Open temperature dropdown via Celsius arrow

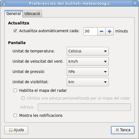click(x=105, y=51)
